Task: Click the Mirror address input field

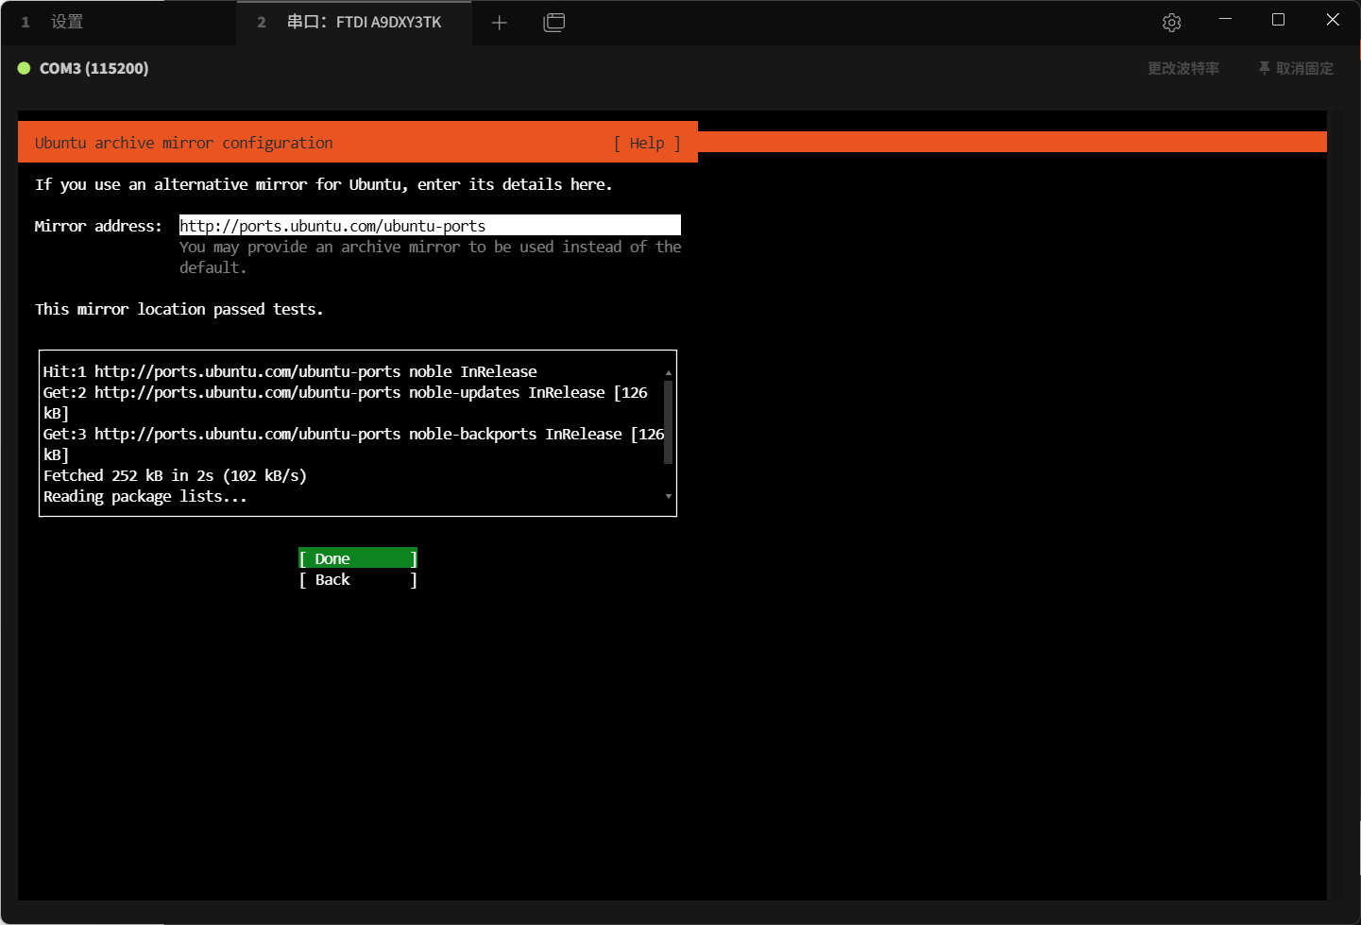Action: (429, 225)
